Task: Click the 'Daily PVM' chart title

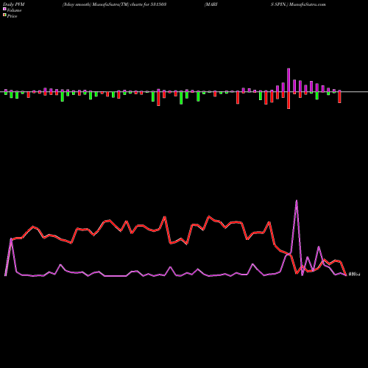Action: pyautogui.click(x=14, y=4)
